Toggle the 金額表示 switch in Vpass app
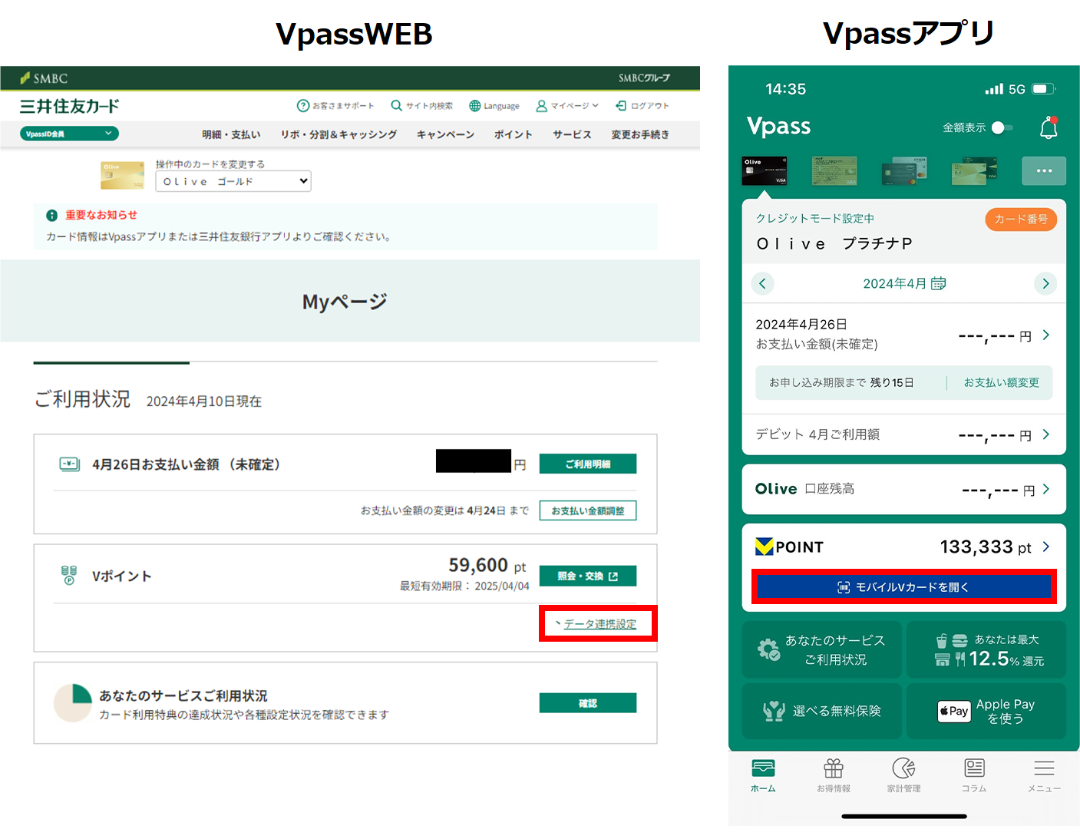1080x839 pixels. coord(1002,127)
